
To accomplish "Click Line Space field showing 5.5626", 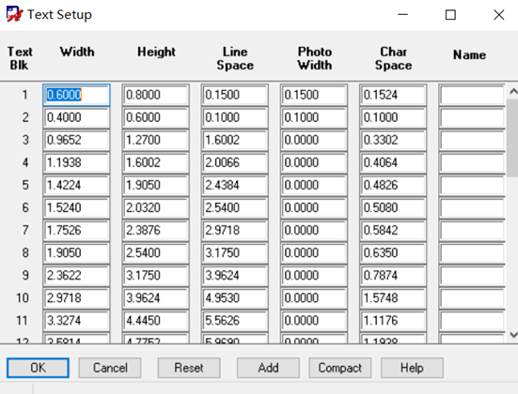I will click(x=235, y=321).
